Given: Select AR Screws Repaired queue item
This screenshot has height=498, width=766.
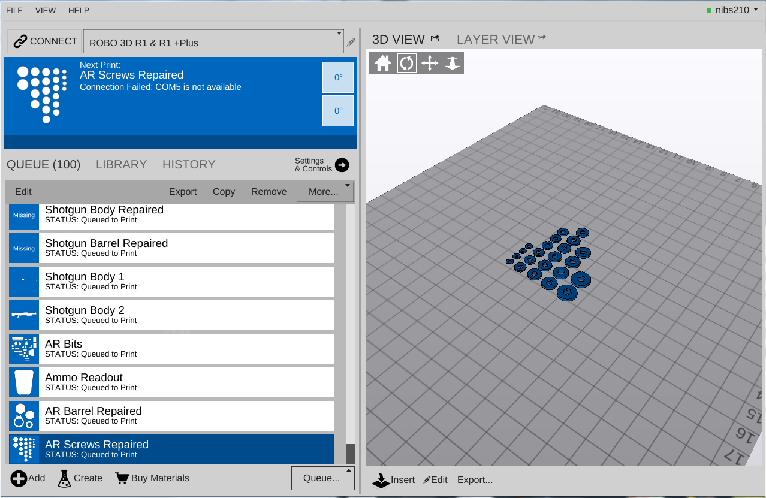Looking at the screenshot, I should click(x=171, y=449).
